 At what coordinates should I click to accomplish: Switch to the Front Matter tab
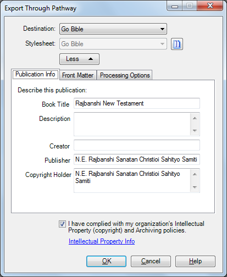click(x=78, y=75)
